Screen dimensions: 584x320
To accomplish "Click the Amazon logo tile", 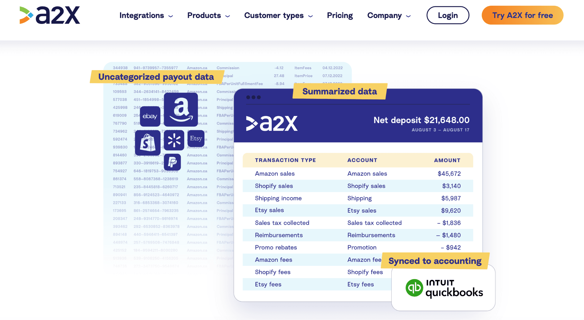I will [181, 110].
